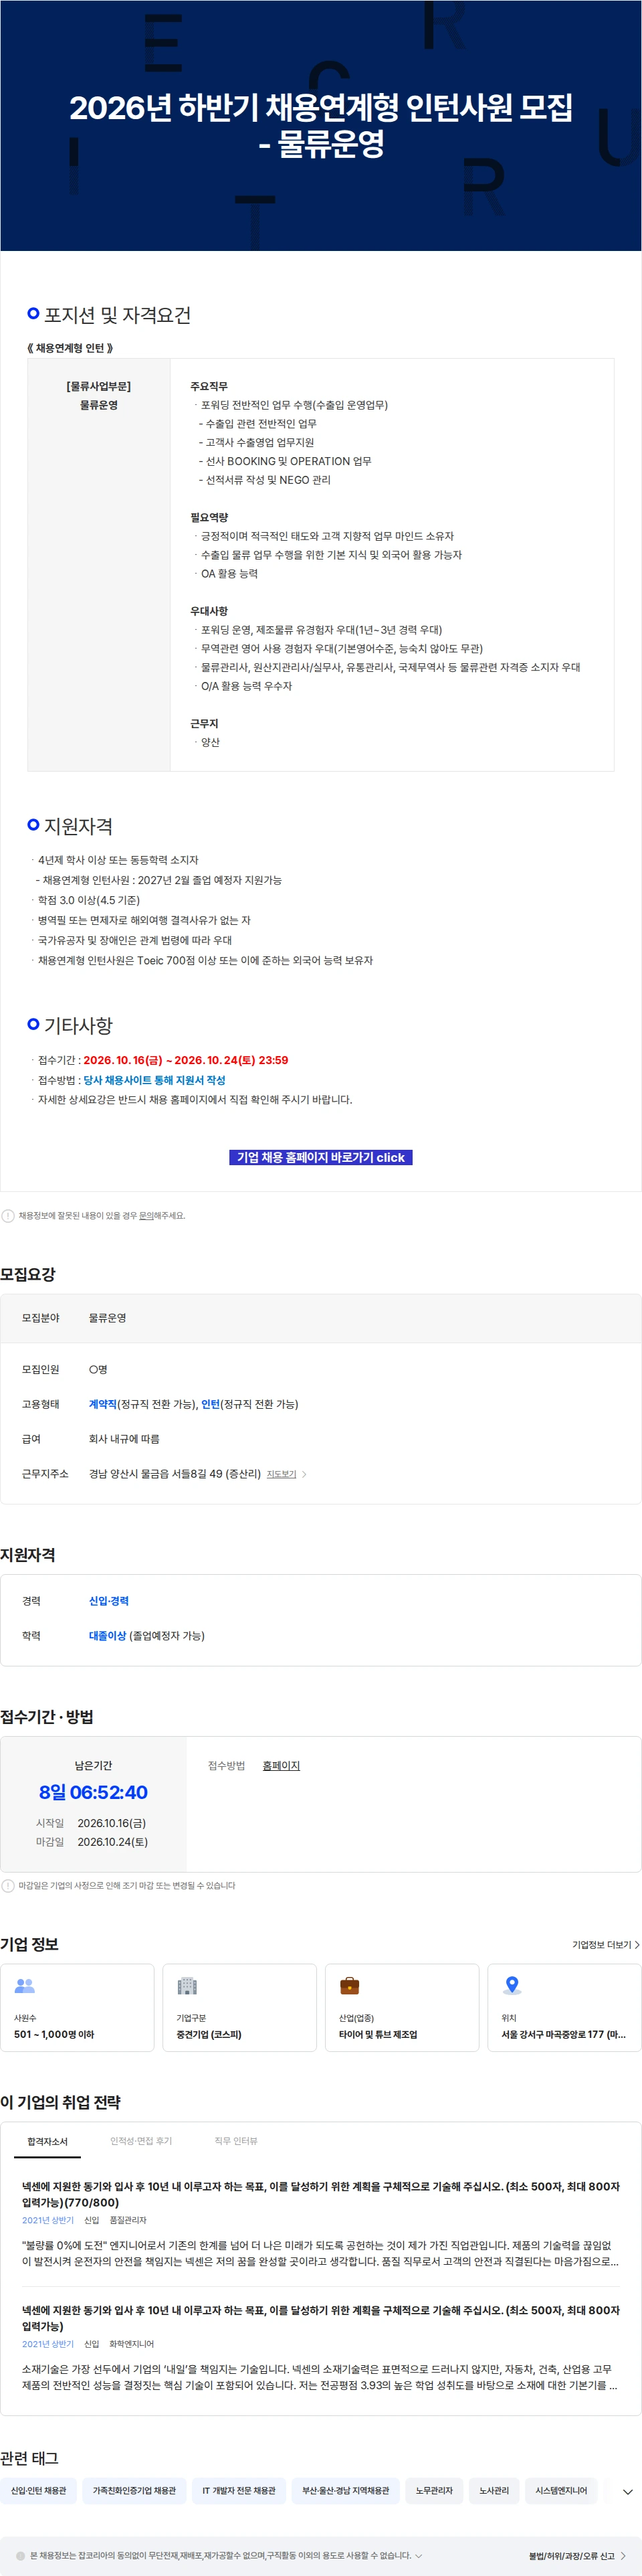Open the essay titled with (770/800) count
Viewport: 642px width, 2576px height.
tap(321, 2194)
